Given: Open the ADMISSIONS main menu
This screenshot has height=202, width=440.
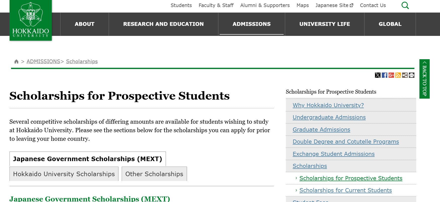Looking at the screenshot, I should click(x=252, y=24).
